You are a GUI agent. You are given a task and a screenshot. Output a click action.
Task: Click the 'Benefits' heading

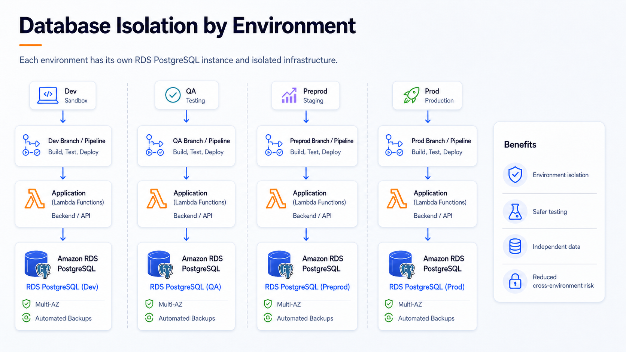coord(520,144)
